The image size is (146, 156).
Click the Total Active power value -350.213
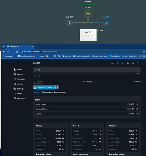pos(130,104)
